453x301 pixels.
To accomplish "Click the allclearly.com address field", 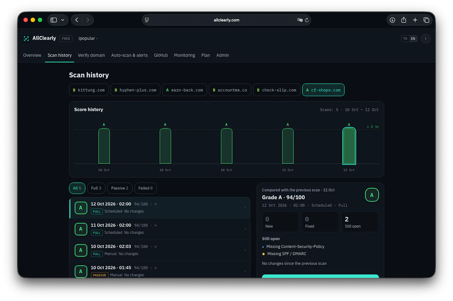I will [x=226, y=20].
